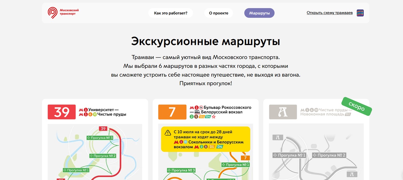Select Прогулка № 1 on route 7 map
This screenshot has height=180, width=403.
[x=235, y=165]
